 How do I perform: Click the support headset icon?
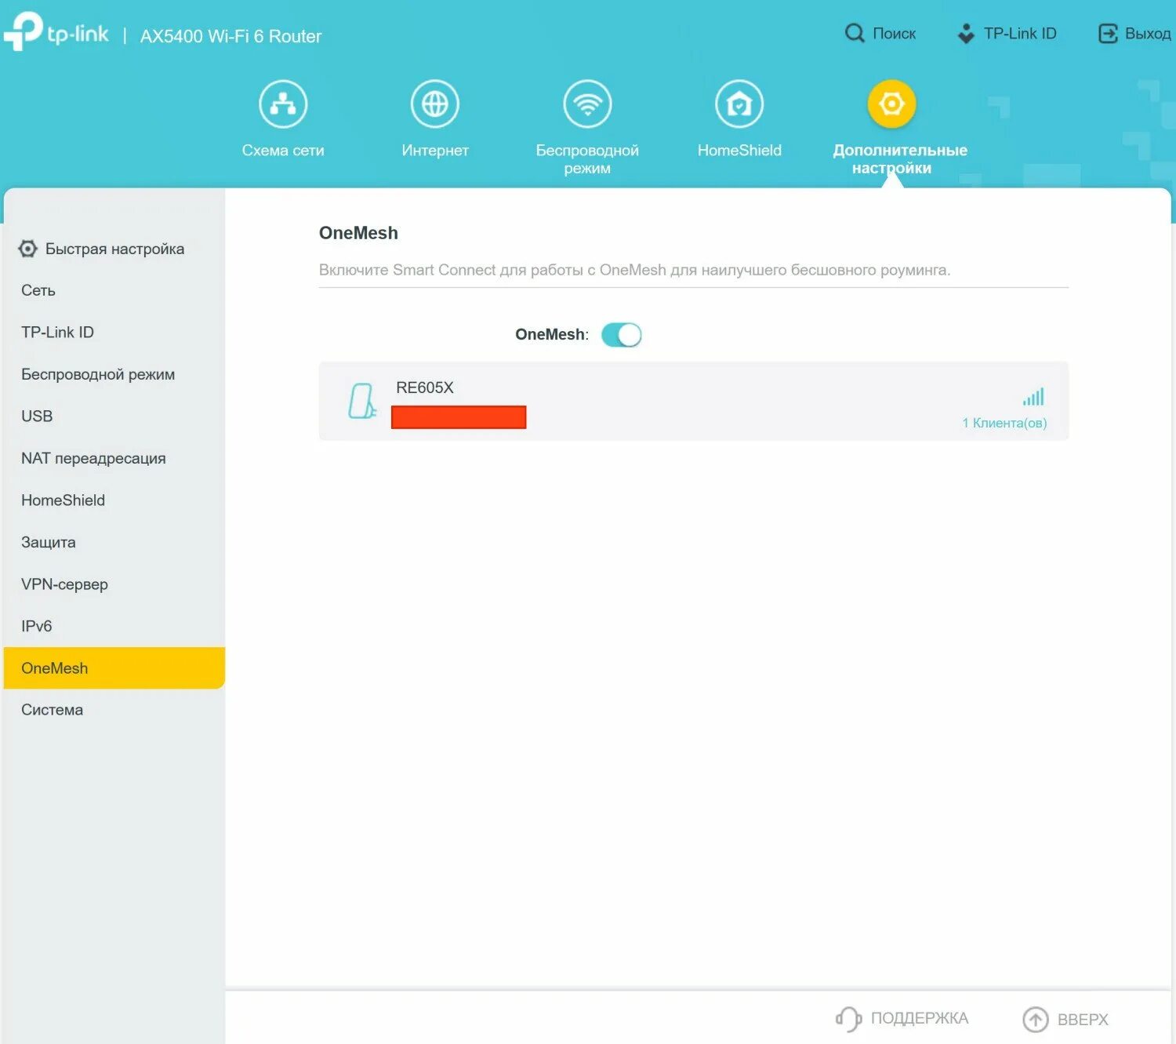848,1019
